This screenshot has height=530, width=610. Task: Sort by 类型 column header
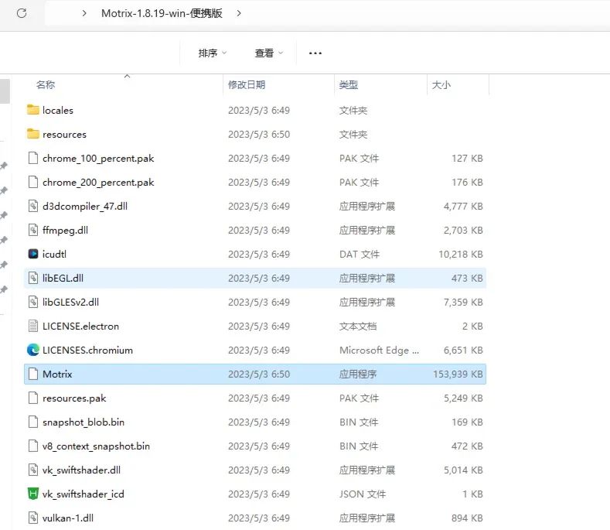348,85
